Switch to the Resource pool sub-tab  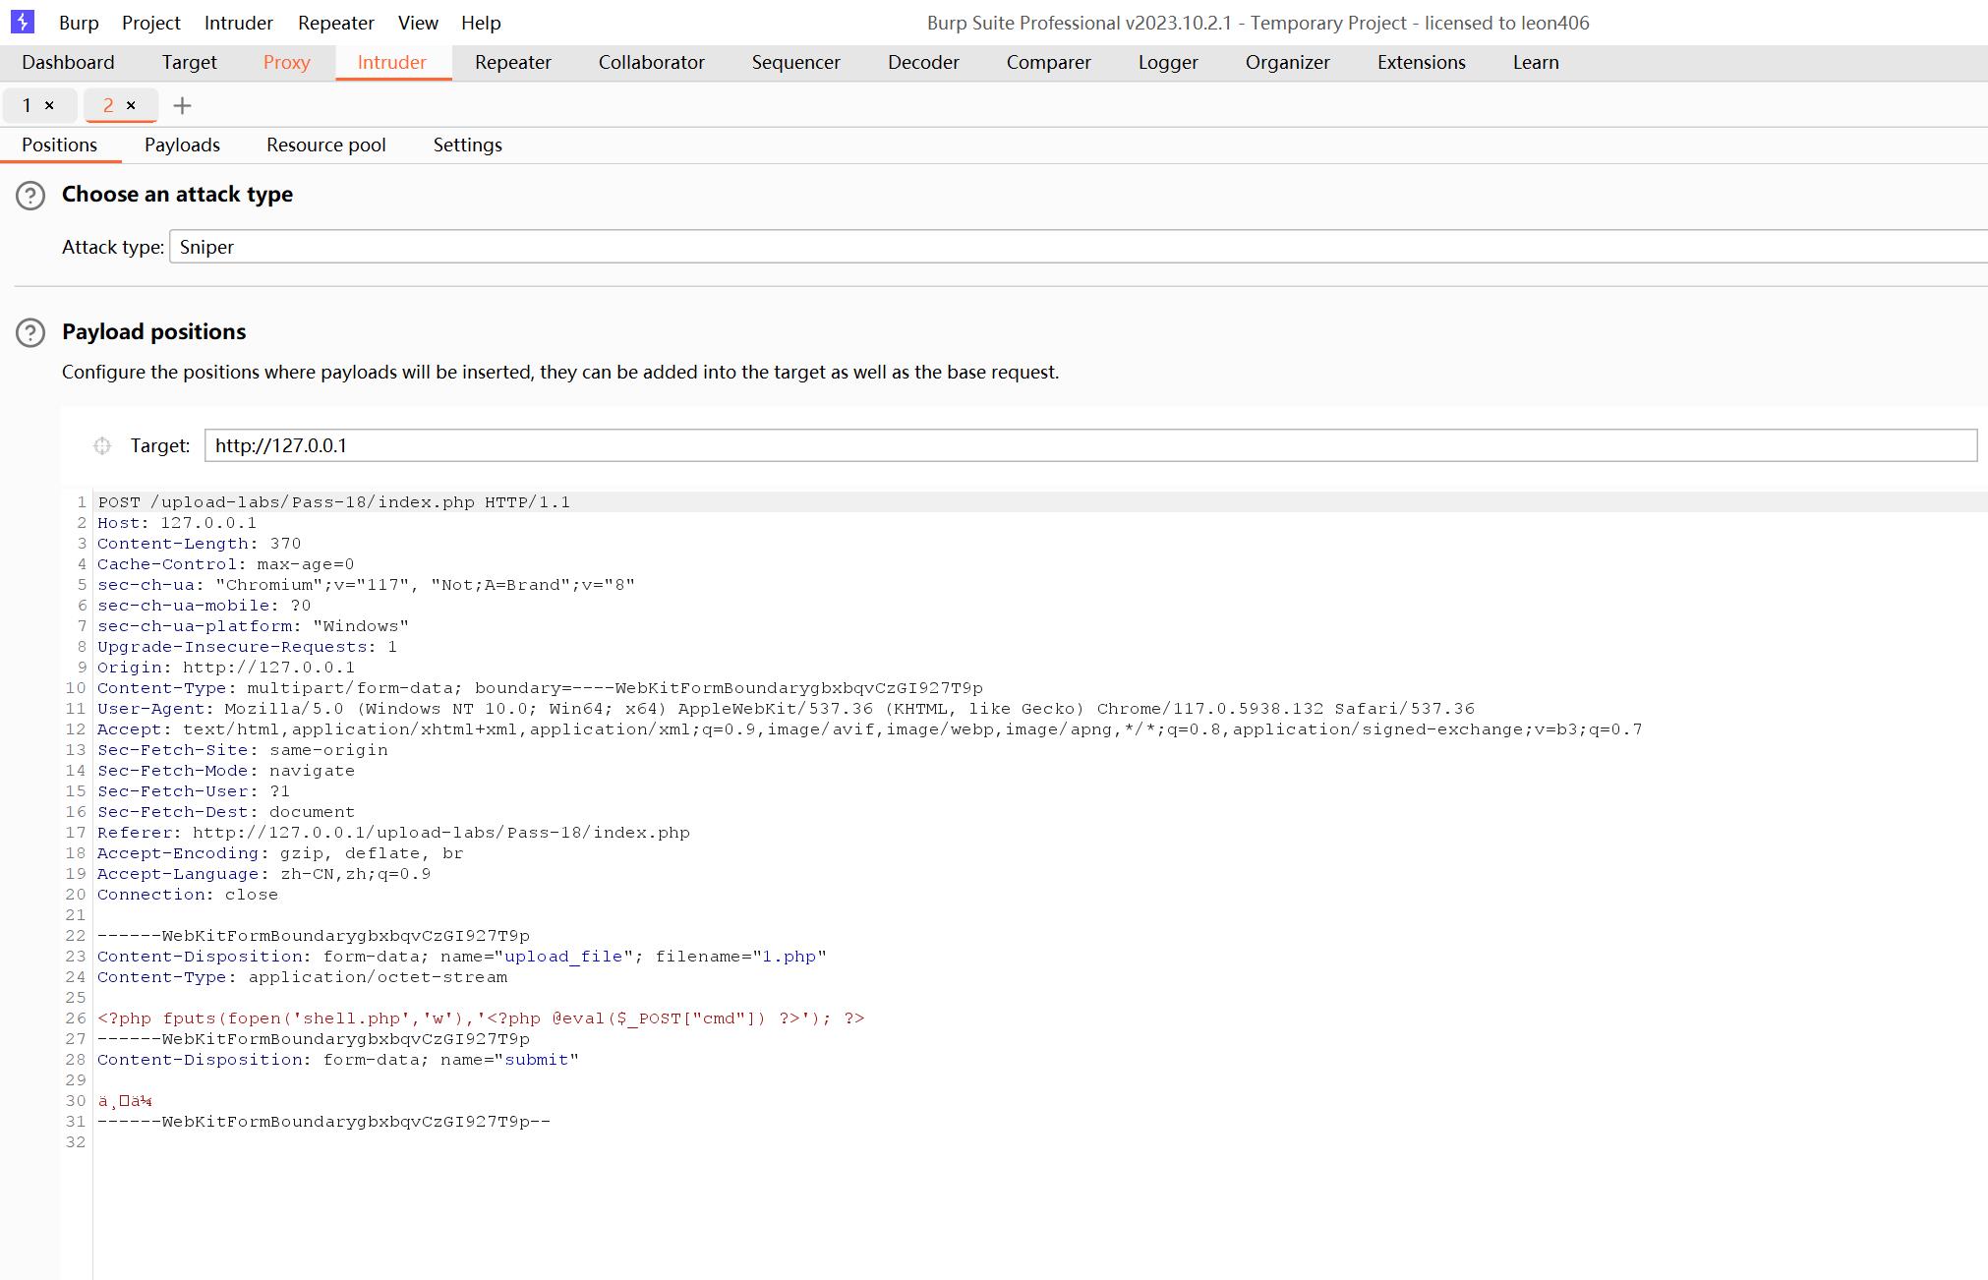[x=326, y=145]
